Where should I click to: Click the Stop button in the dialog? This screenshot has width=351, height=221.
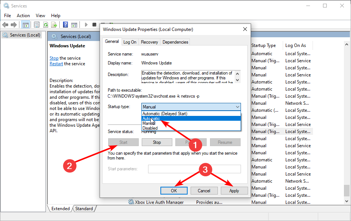(x=157, y=142)
